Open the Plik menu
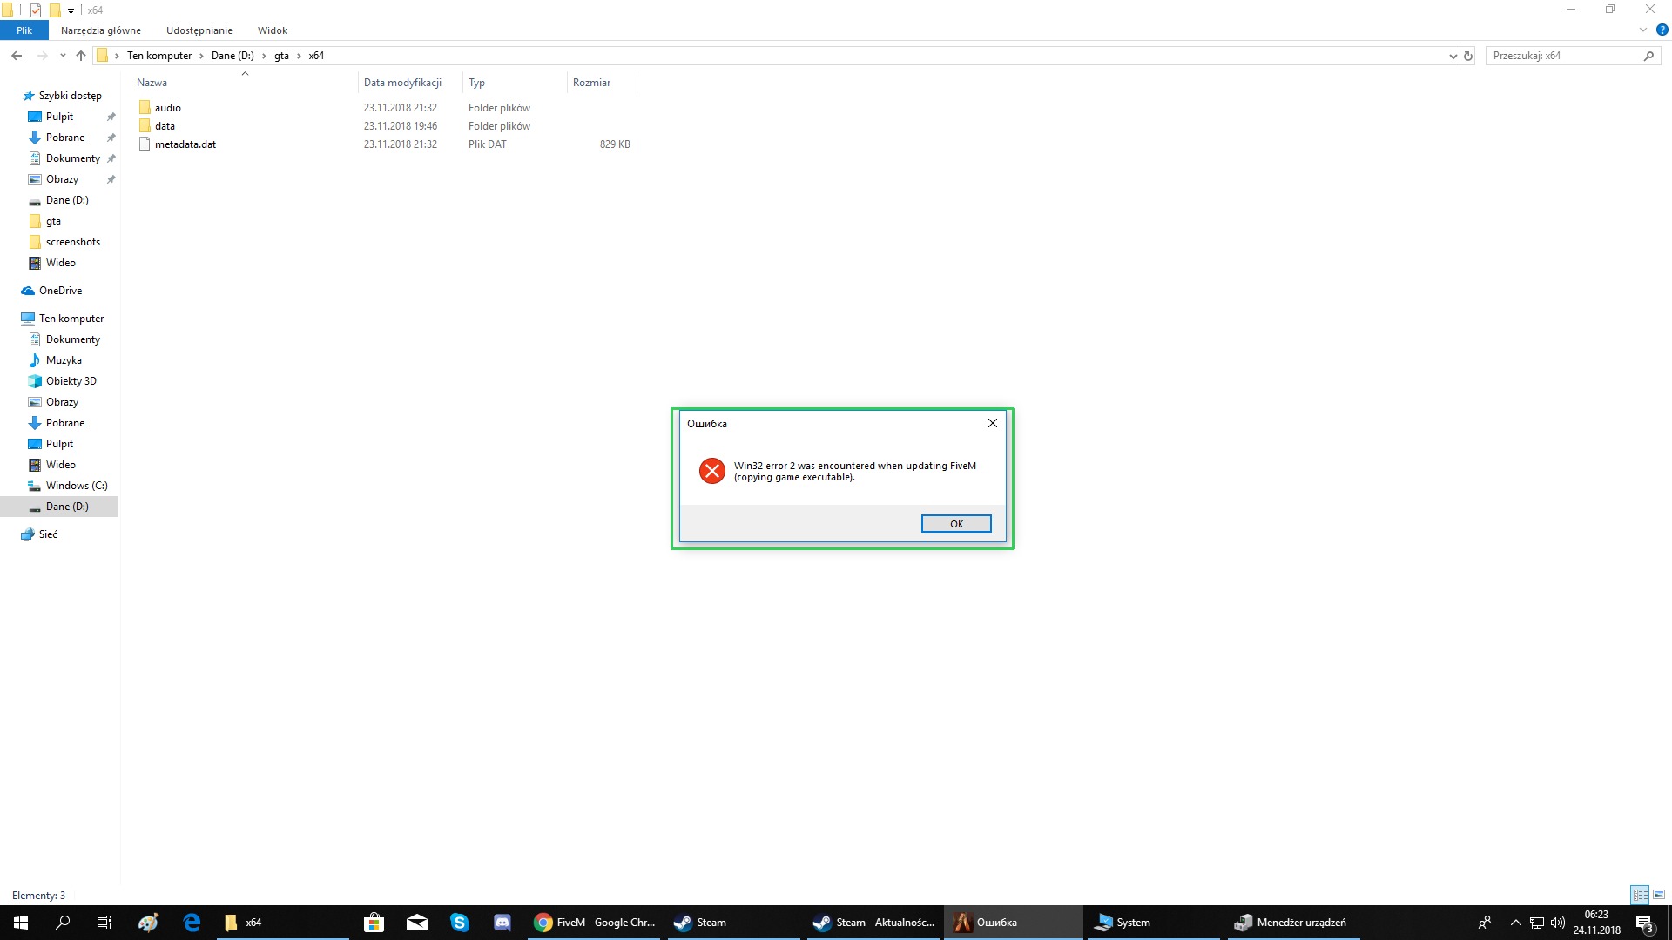 [24, 30]
